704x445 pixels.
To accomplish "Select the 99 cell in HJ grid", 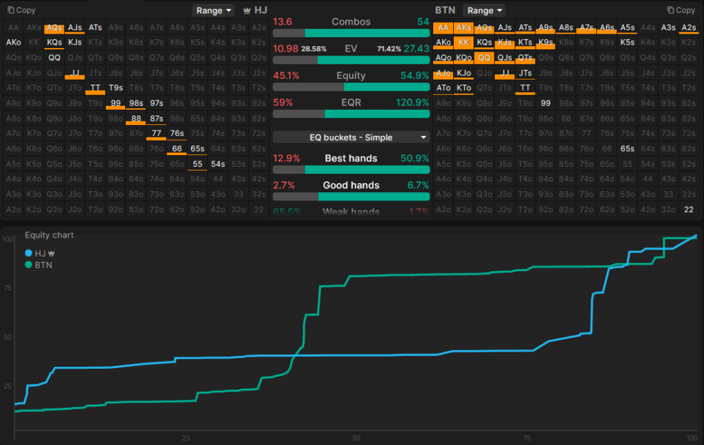I will point(115,103).
